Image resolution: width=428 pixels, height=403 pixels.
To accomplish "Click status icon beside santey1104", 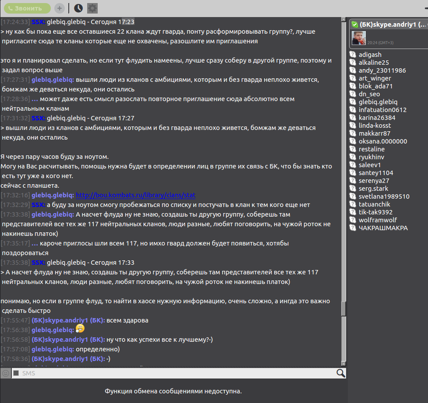I will tap(353, 172).
